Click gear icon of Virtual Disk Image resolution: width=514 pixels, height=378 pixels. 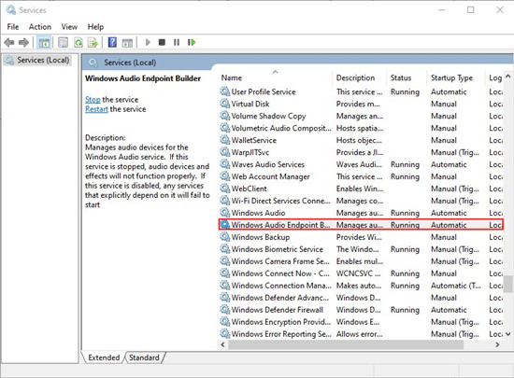(225, 104)
